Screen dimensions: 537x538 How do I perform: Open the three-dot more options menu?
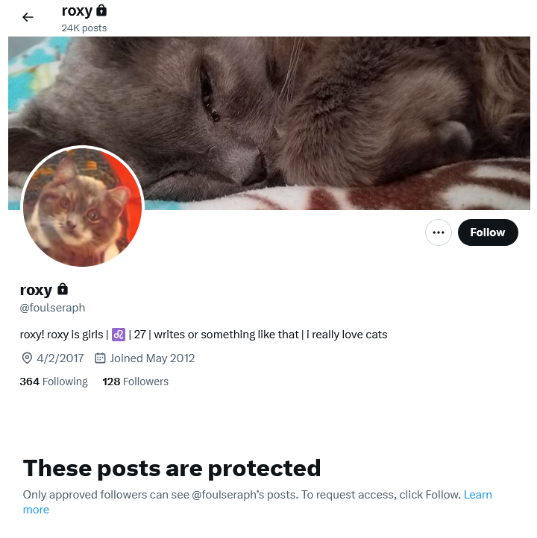(438, 232)
